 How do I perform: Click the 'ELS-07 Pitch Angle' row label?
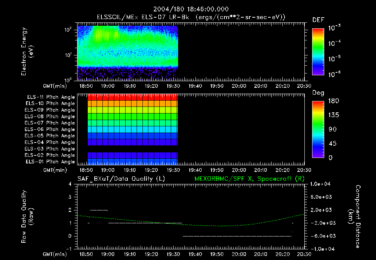coord(50,123)
